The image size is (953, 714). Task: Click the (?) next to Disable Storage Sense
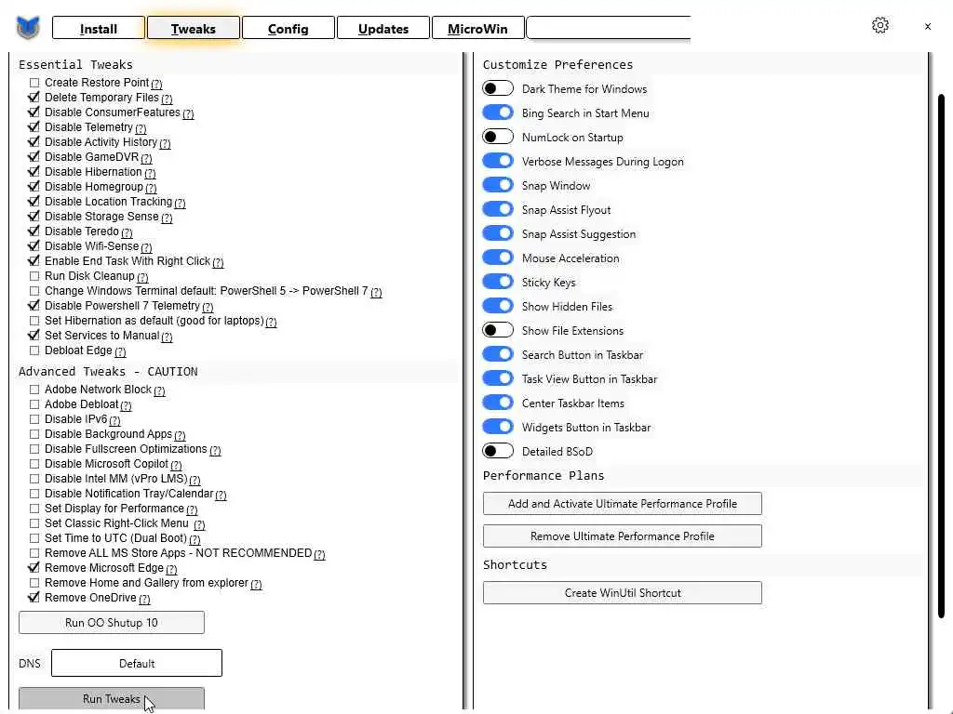(x=168, y=218)
